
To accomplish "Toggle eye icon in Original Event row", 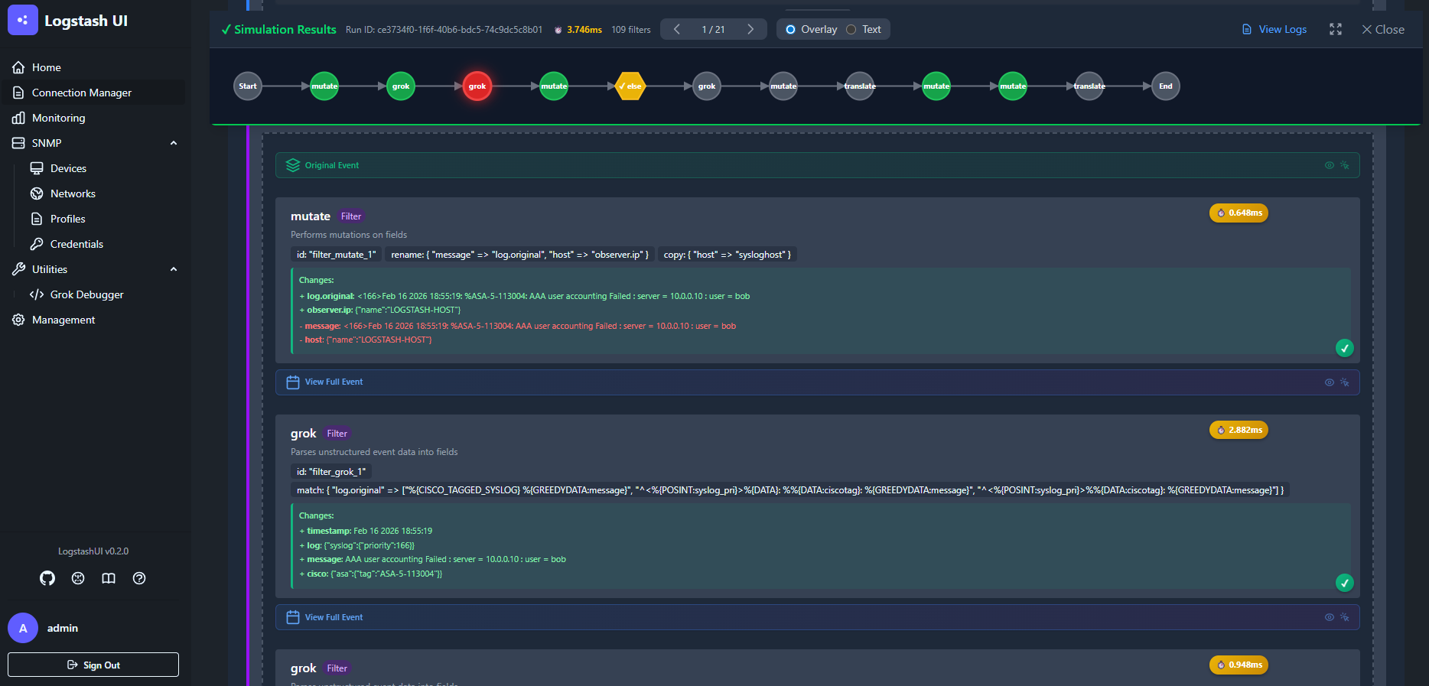I will [1330, 165].
